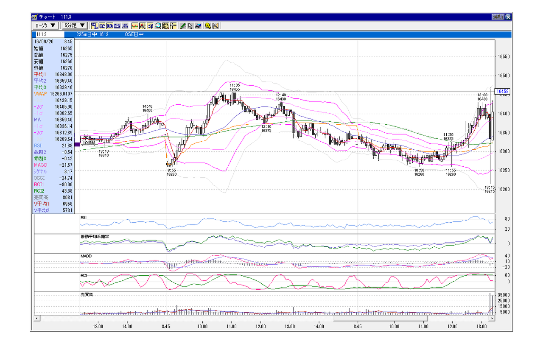
Task: Click the RSI 21.88 row
Action: [x=53, y=145]
